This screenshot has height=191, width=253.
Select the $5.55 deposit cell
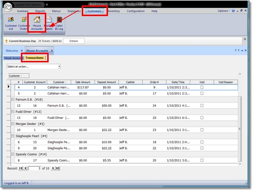[107, 160]
